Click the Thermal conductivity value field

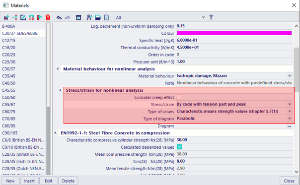(x=234, y=47)
